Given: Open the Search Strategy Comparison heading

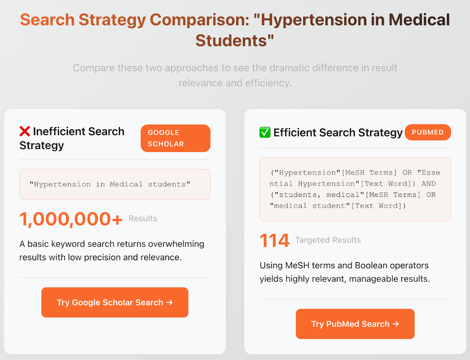Looking at the screenshot, I should pyautogui.click(x=235, y=29).
